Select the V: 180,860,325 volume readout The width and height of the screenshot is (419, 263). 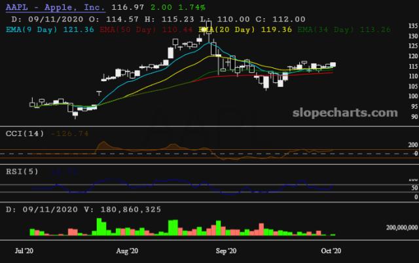point(122,209)
